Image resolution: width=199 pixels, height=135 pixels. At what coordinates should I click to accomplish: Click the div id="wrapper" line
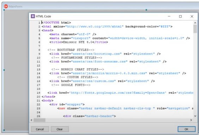(x=67, y=104)
